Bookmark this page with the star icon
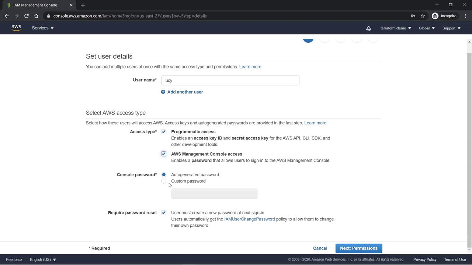 [423, 16]
